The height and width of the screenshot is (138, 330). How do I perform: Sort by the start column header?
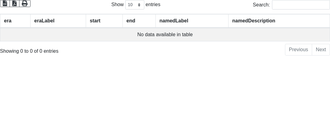pos(104,21)
